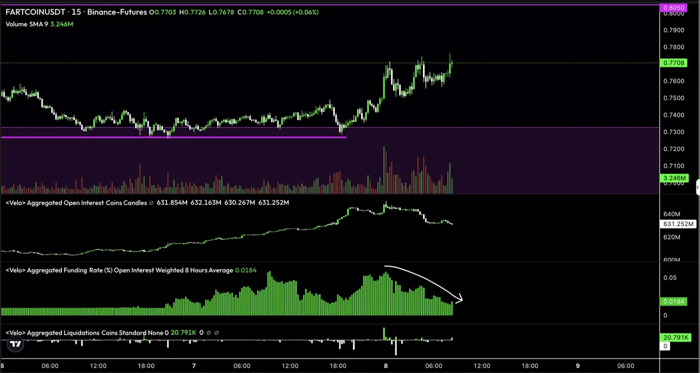Click the 631.252M open interest axis label
This screenshot has width=700, height=373.
click(x=678, y=224)
